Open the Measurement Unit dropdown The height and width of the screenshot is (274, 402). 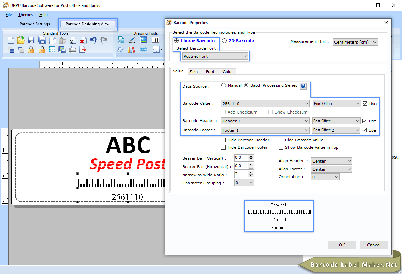[355, 42]
